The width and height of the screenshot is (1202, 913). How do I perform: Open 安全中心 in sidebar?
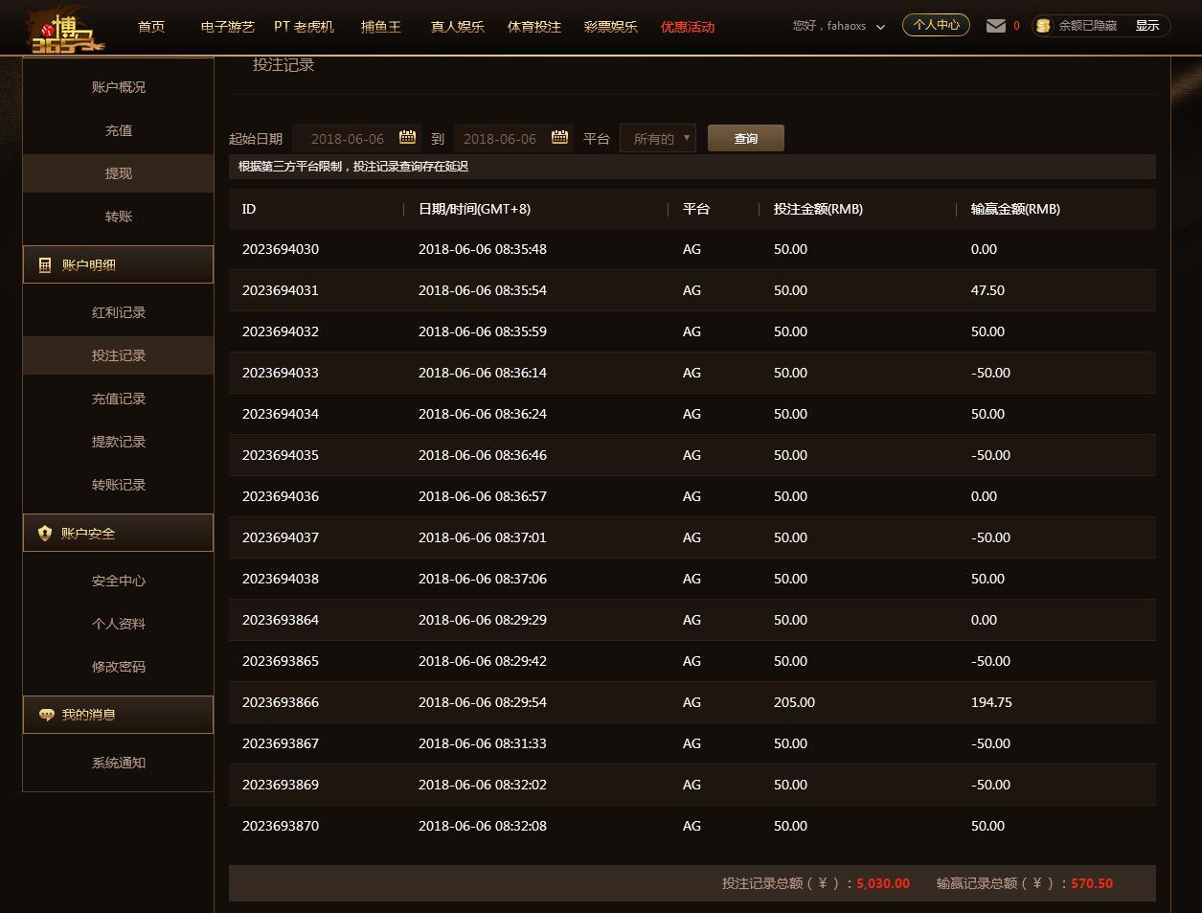119,581
